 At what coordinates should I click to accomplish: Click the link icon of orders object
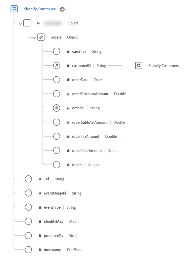(41, 37)
